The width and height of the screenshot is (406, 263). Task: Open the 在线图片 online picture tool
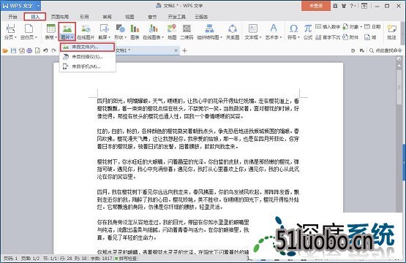coord(86,32)
